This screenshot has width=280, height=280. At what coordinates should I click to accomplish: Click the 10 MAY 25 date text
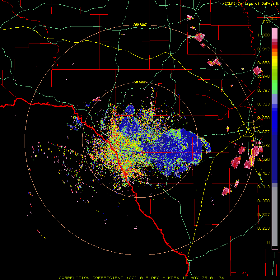[x=195, y=278]
